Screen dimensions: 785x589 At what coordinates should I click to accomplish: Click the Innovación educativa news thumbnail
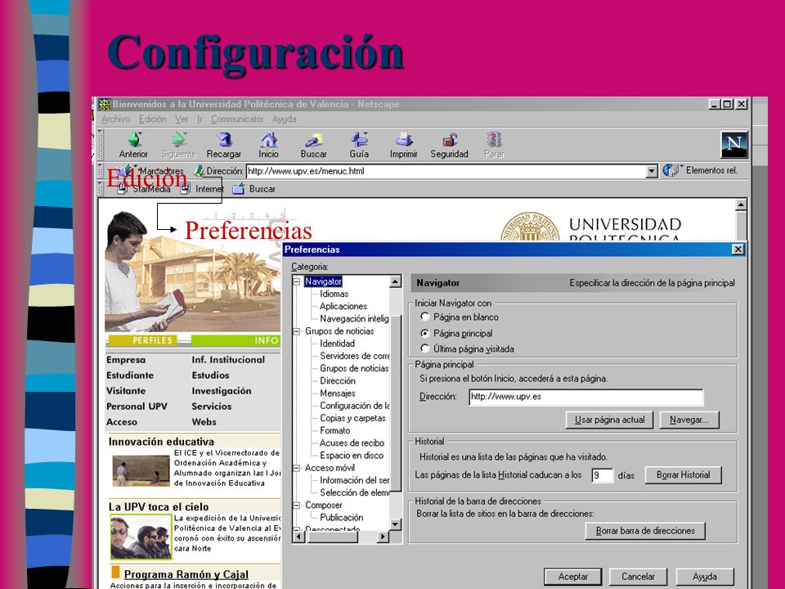tap(141, 470)
